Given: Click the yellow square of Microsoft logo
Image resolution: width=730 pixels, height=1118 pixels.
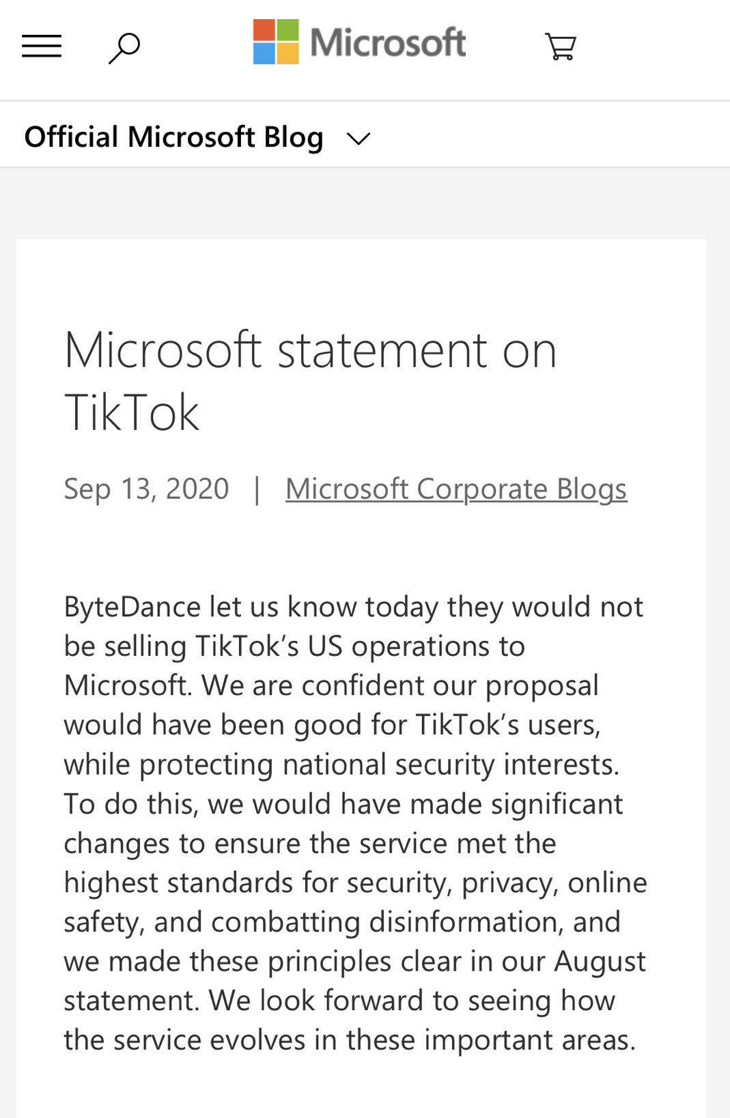Looking at the screenshot, I should [287, 53].
